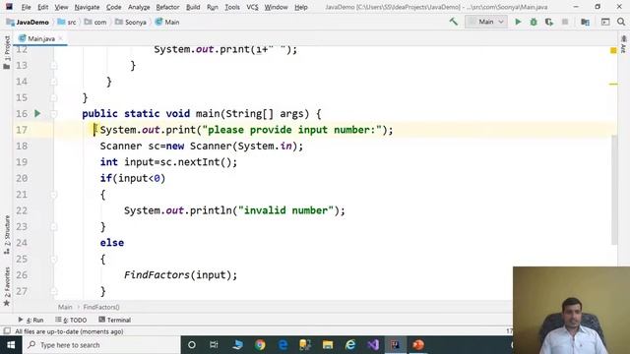Open File Explorer from taskbar
630x354 pixels.
tap(328, 345)
